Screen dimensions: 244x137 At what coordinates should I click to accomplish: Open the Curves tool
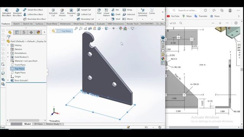152,11
